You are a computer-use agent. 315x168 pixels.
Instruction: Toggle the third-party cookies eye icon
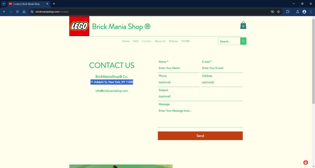272,11
